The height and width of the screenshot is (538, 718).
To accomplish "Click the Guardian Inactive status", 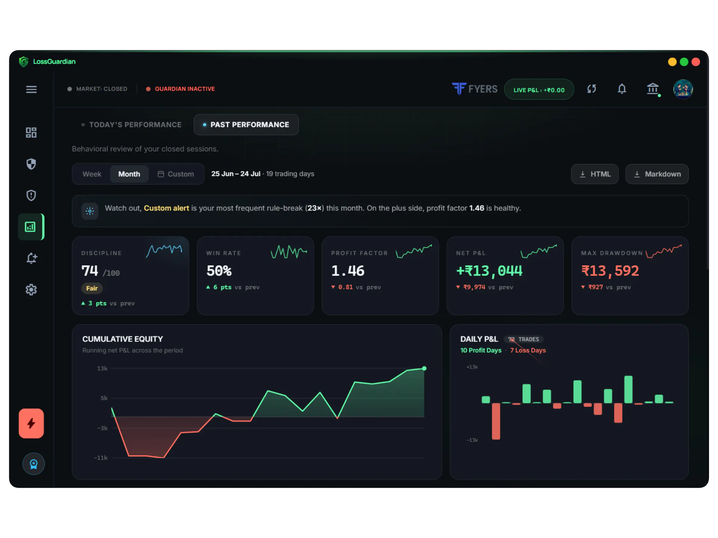I will tap(181, 89).
